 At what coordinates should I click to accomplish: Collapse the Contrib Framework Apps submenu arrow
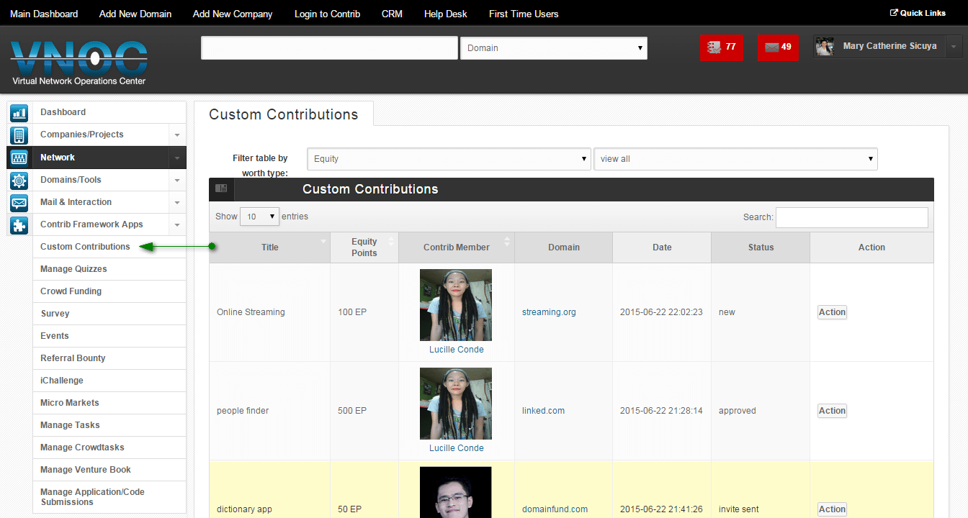(x=176, y=225)
